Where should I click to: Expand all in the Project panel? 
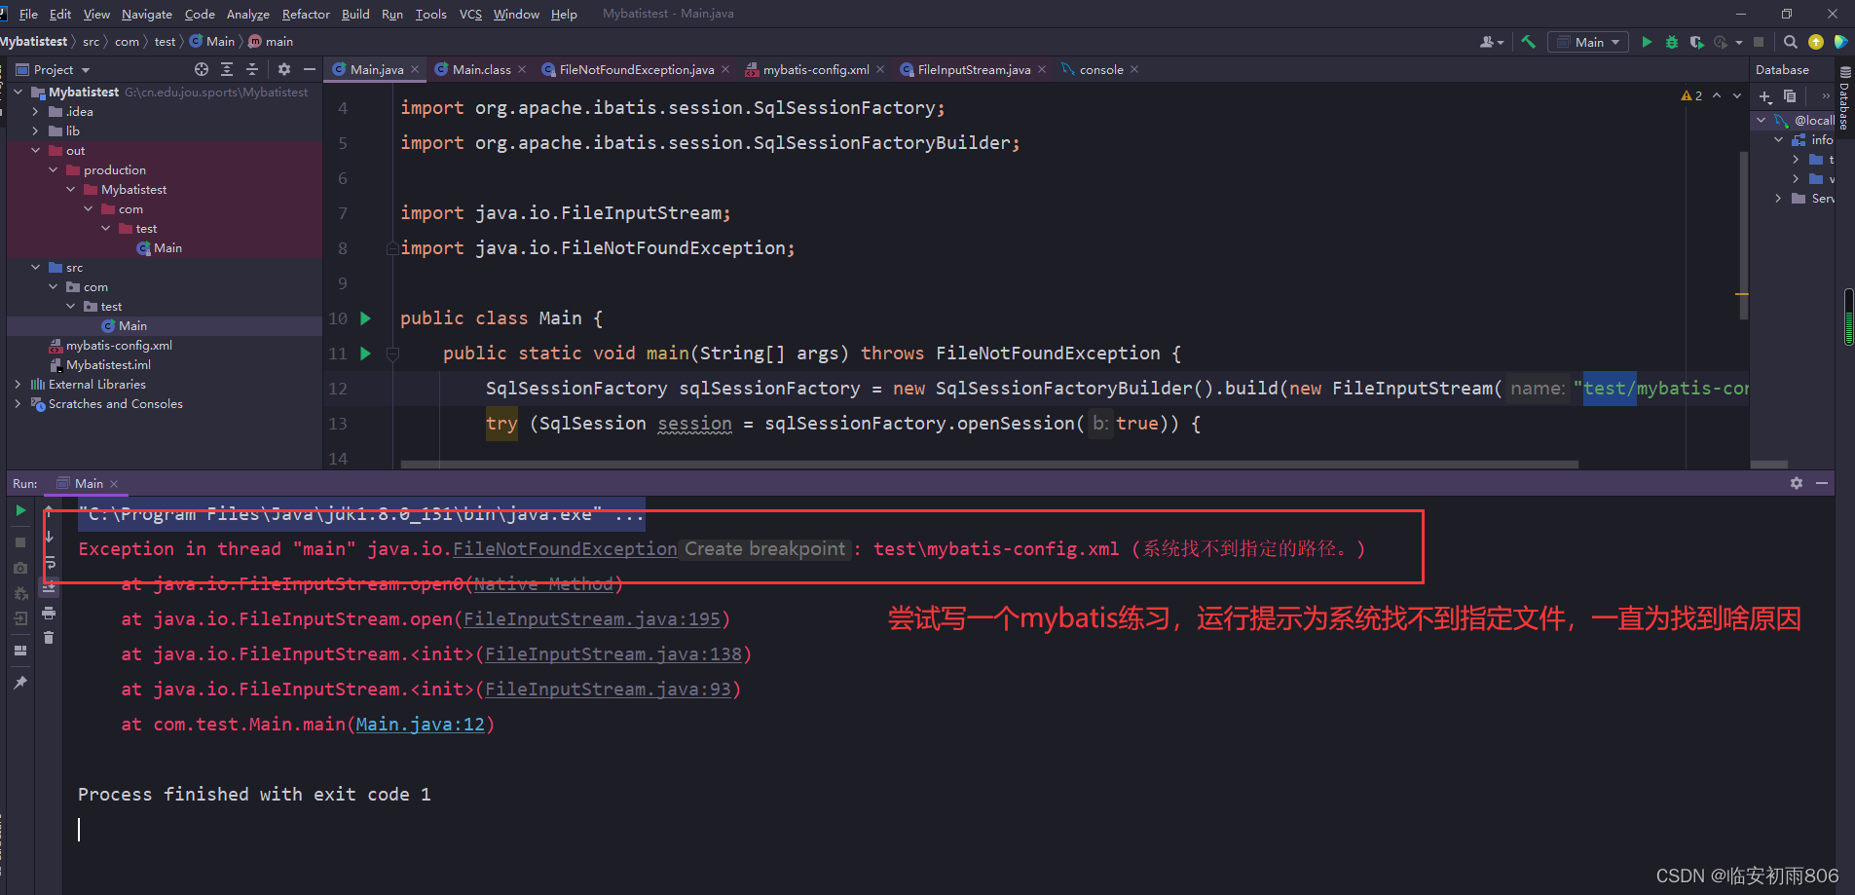(x=227, y=69)
